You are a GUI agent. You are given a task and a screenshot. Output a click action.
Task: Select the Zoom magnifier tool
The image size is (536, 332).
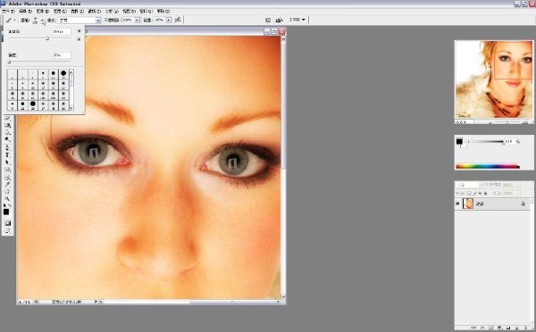[x=7, y=199]
